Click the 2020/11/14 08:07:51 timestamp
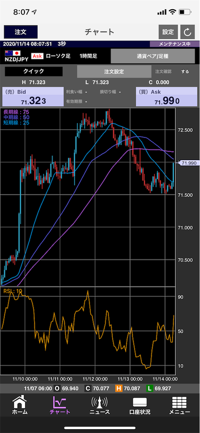Viewport: 200px width, 433px height. pos(27,44)
